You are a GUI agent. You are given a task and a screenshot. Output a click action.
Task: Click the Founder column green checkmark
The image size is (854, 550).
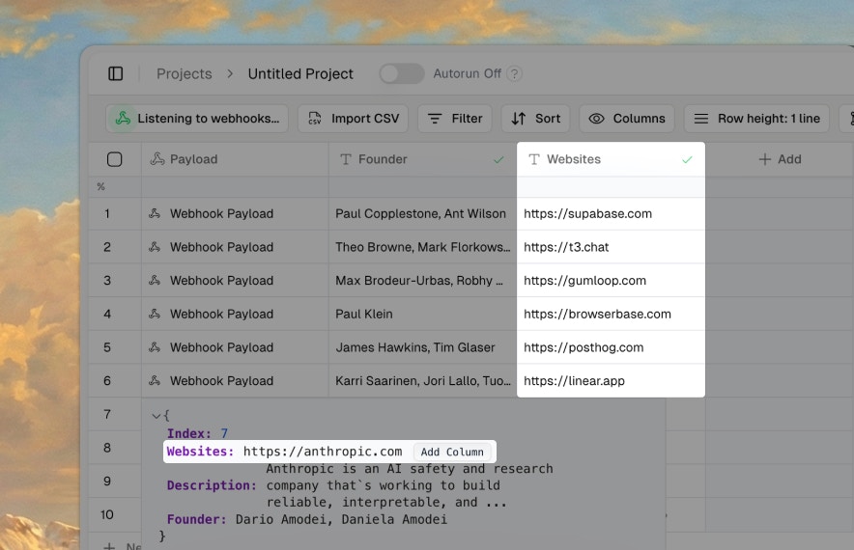tap(498, 160)
